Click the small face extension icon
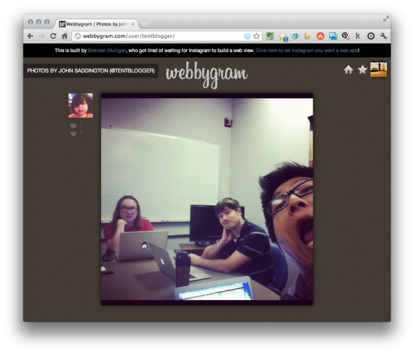The image size is (414, 354). [308, 36]
